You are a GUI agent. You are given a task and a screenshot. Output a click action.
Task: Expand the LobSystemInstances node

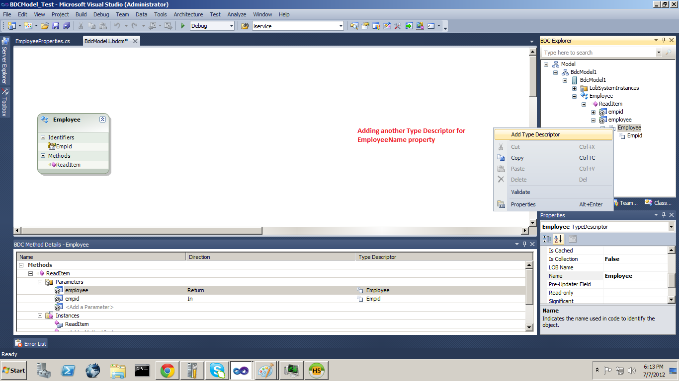[574, 88]
